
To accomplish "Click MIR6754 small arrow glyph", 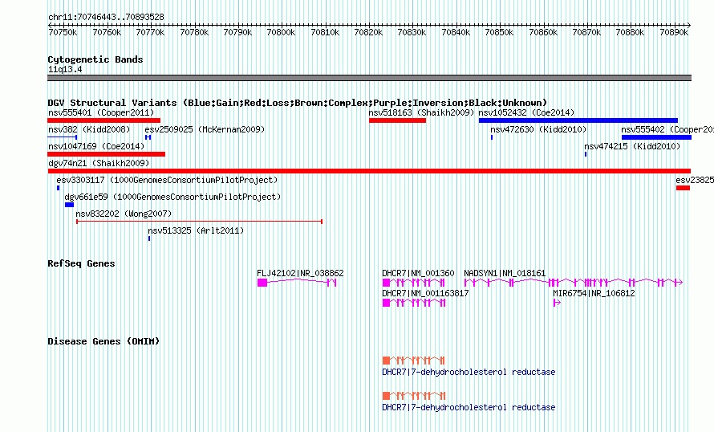I will [x=557, y=303].
